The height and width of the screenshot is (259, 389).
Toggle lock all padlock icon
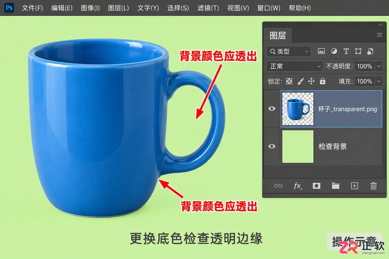pos(323,81)
